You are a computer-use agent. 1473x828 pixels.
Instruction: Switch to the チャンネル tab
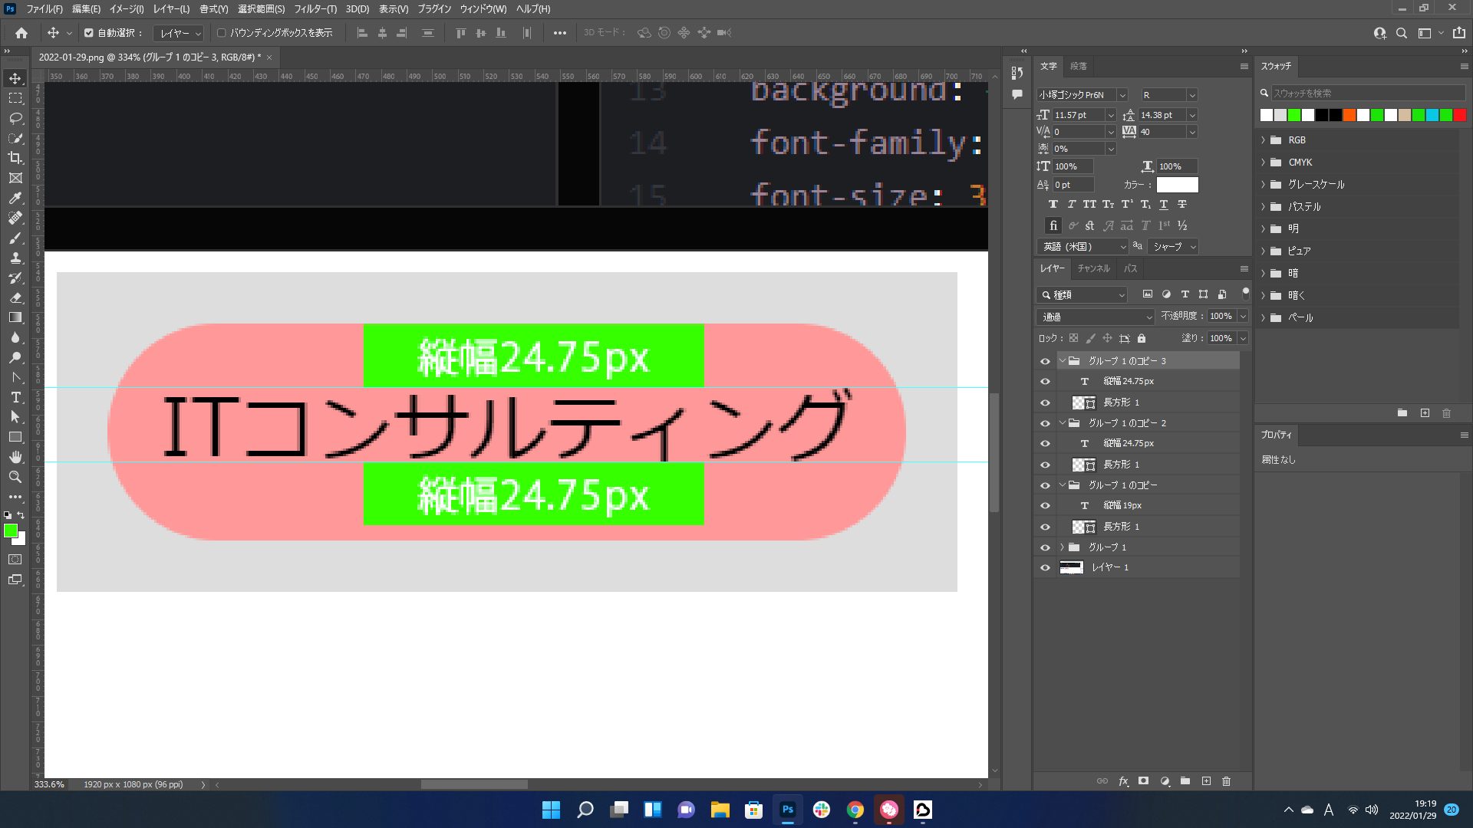click(x=1093, y=268)
